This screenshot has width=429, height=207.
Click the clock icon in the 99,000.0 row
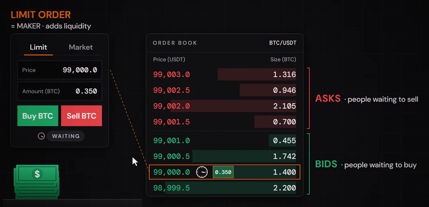click(x=202, y=172)
